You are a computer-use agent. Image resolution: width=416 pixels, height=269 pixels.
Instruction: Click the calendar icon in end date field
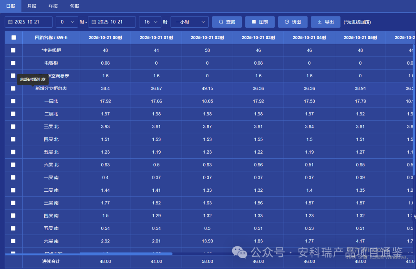94,22
